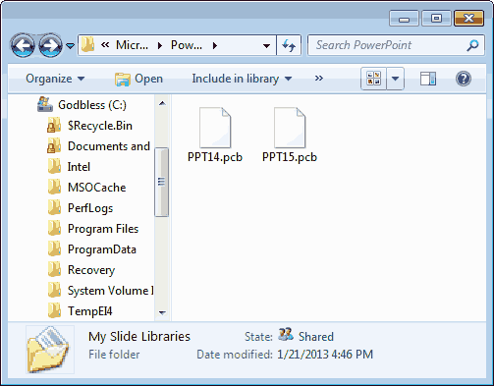Screen dimensions: 494x386
Task: Click the MSOCache folder icon
Action: click(54, 188)
